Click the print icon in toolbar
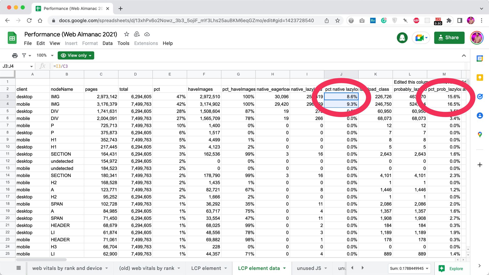This screenshot has width=489, height=275. pos(15,56)
